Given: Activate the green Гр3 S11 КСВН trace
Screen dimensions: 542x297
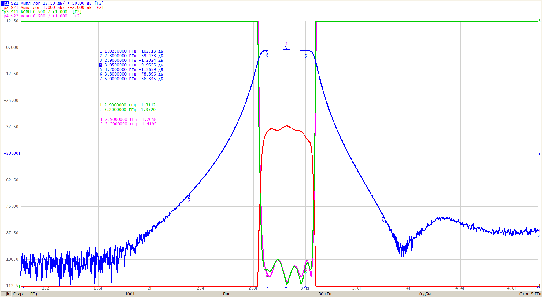Looking at the screenshot, I should [41, 12].
